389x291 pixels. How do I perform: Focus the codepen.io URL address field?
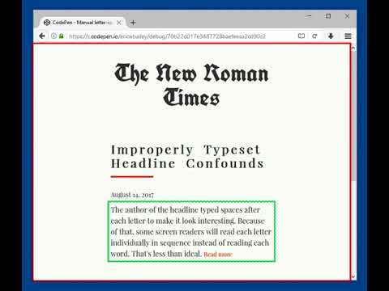click(167, 36)
